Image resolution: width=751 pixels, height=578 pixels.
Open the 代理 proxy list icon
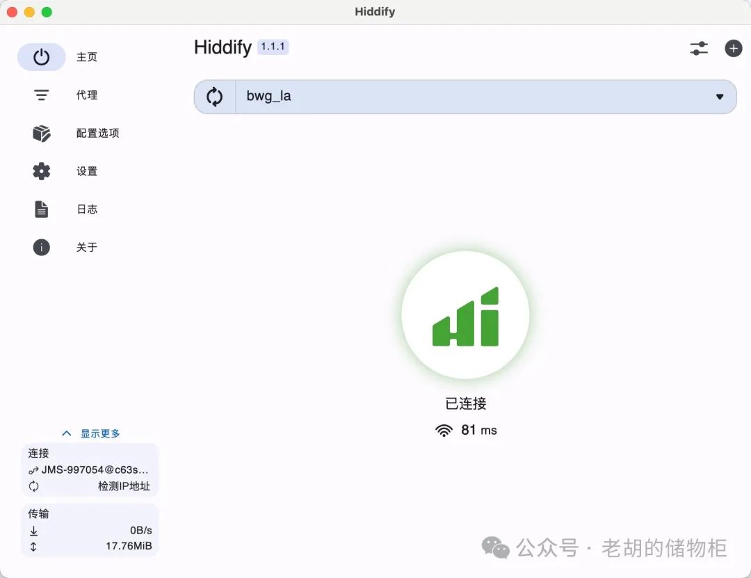point(41,95)
